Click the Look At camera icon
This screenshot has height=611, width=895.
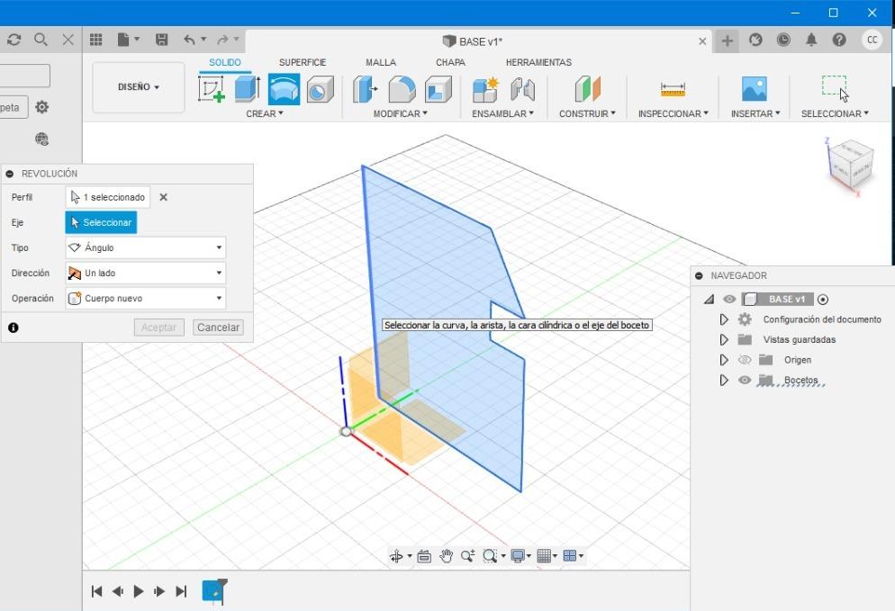[424, 556]
